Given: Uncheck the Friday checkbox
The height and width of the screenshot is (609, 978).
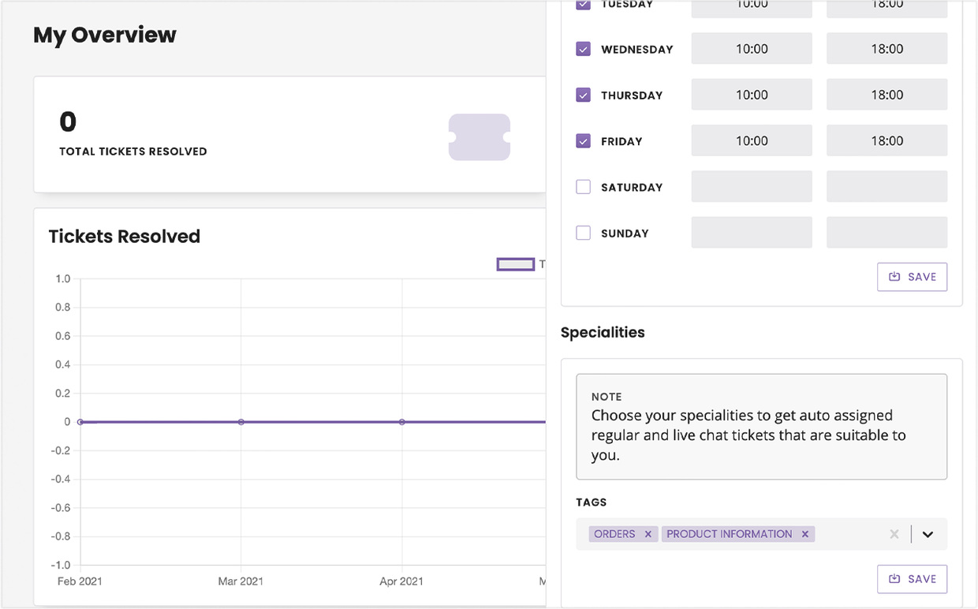Looking at the screenshot, I should (x=583, y=141).
